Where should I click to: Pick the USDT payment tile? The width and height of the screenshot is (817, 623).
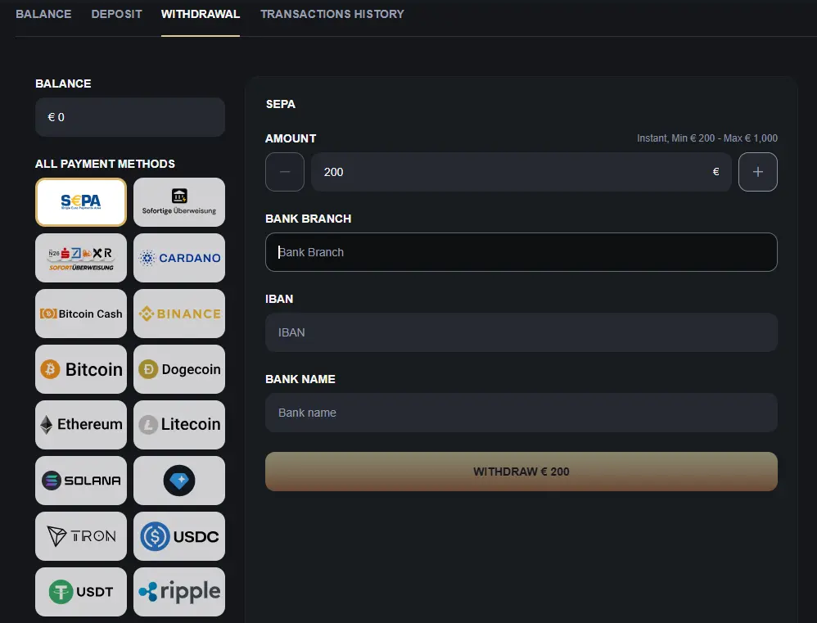click(x=81, y=592)
